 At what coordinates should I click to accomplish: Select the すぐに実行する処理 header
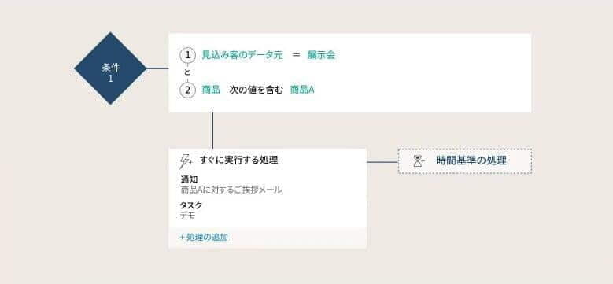(238, 160)
